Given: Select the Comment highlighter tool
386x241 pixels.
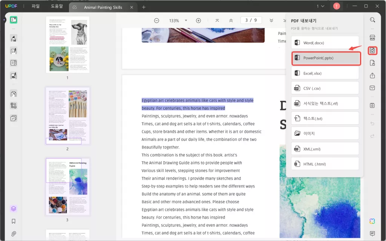Looking at the screenshot, I should pos(14,39).
